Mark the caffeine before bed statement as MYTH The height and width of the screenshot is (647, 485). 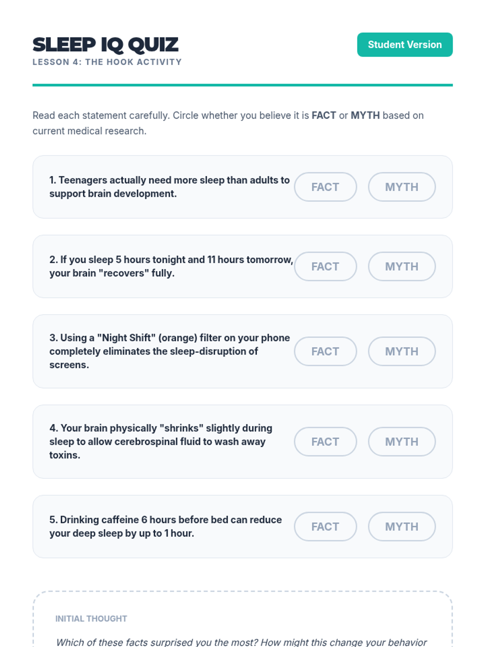pos(401,526)
